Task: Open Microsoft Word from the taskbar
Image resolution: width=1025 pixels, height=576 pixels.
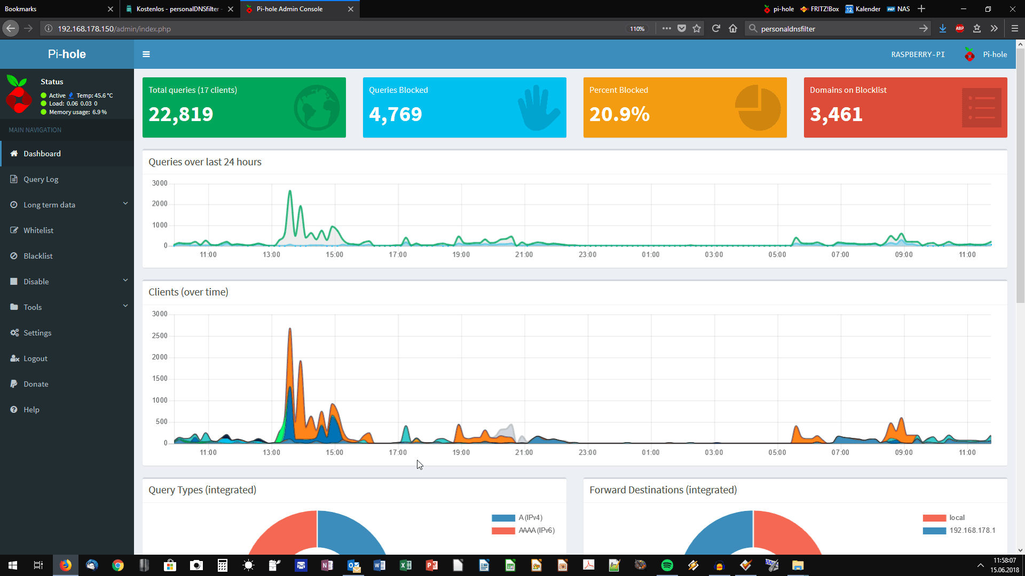Action: click(380, 565)
